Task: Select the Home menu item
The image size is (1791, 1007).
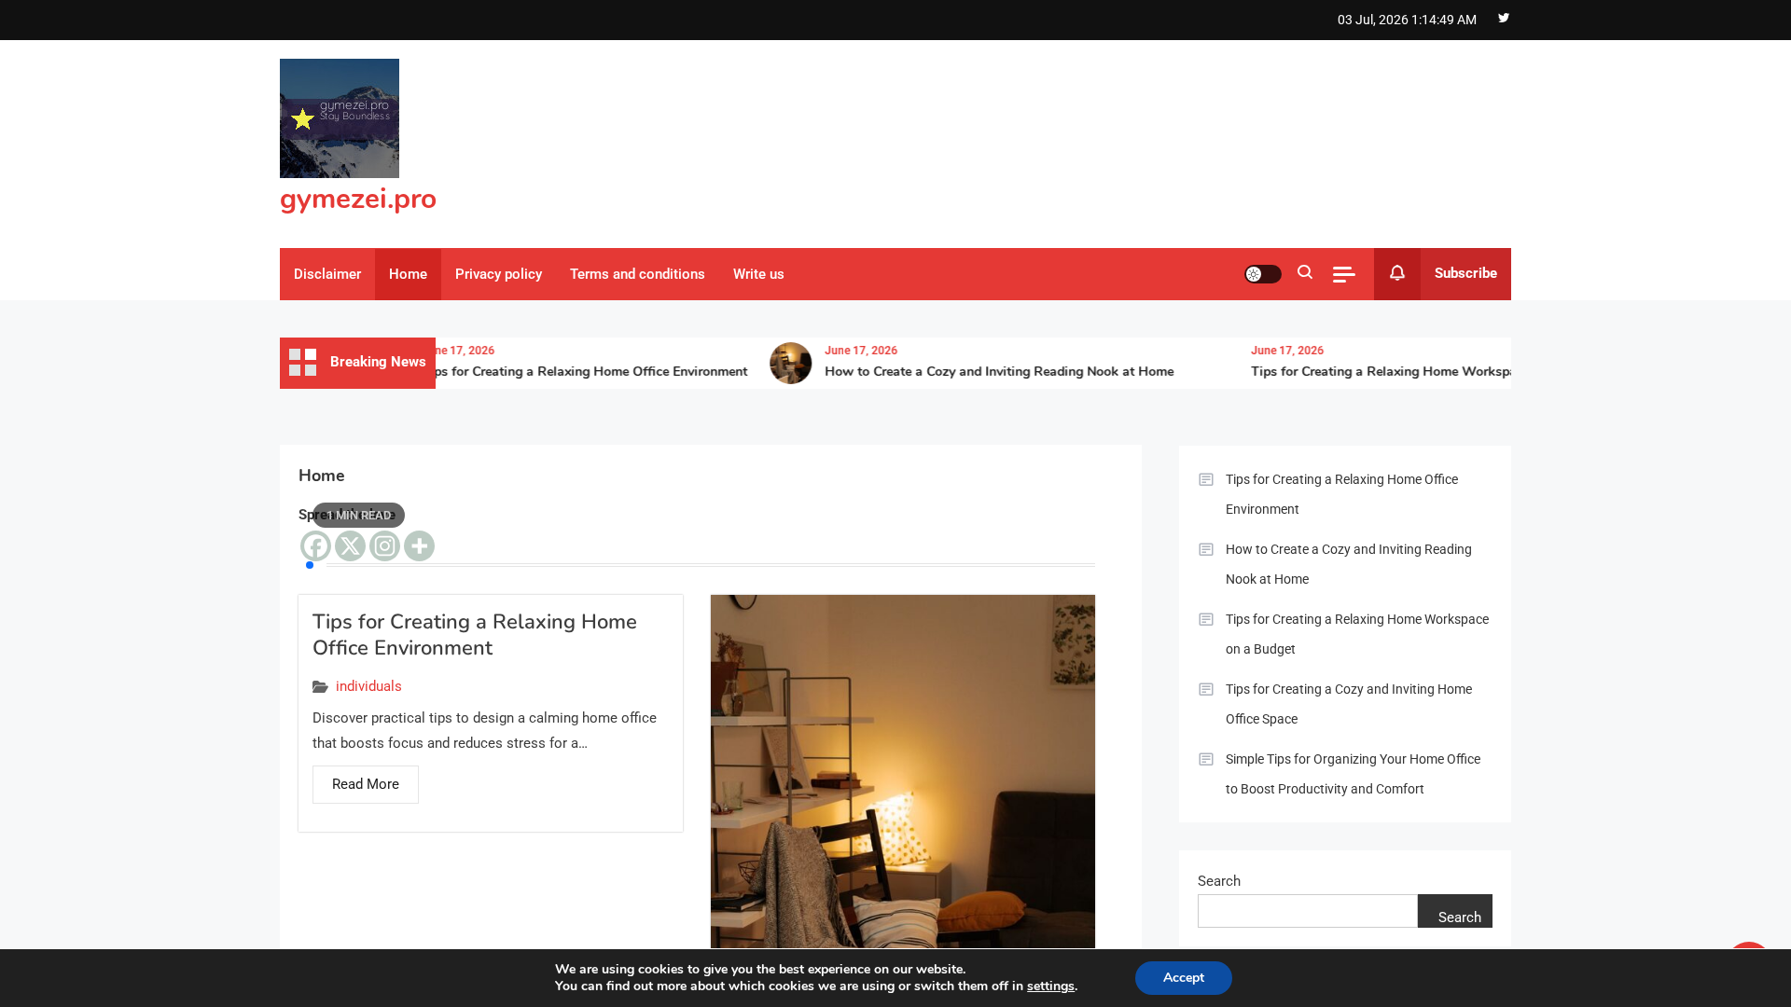Action: pyautogui.click(x=408, y=274)
